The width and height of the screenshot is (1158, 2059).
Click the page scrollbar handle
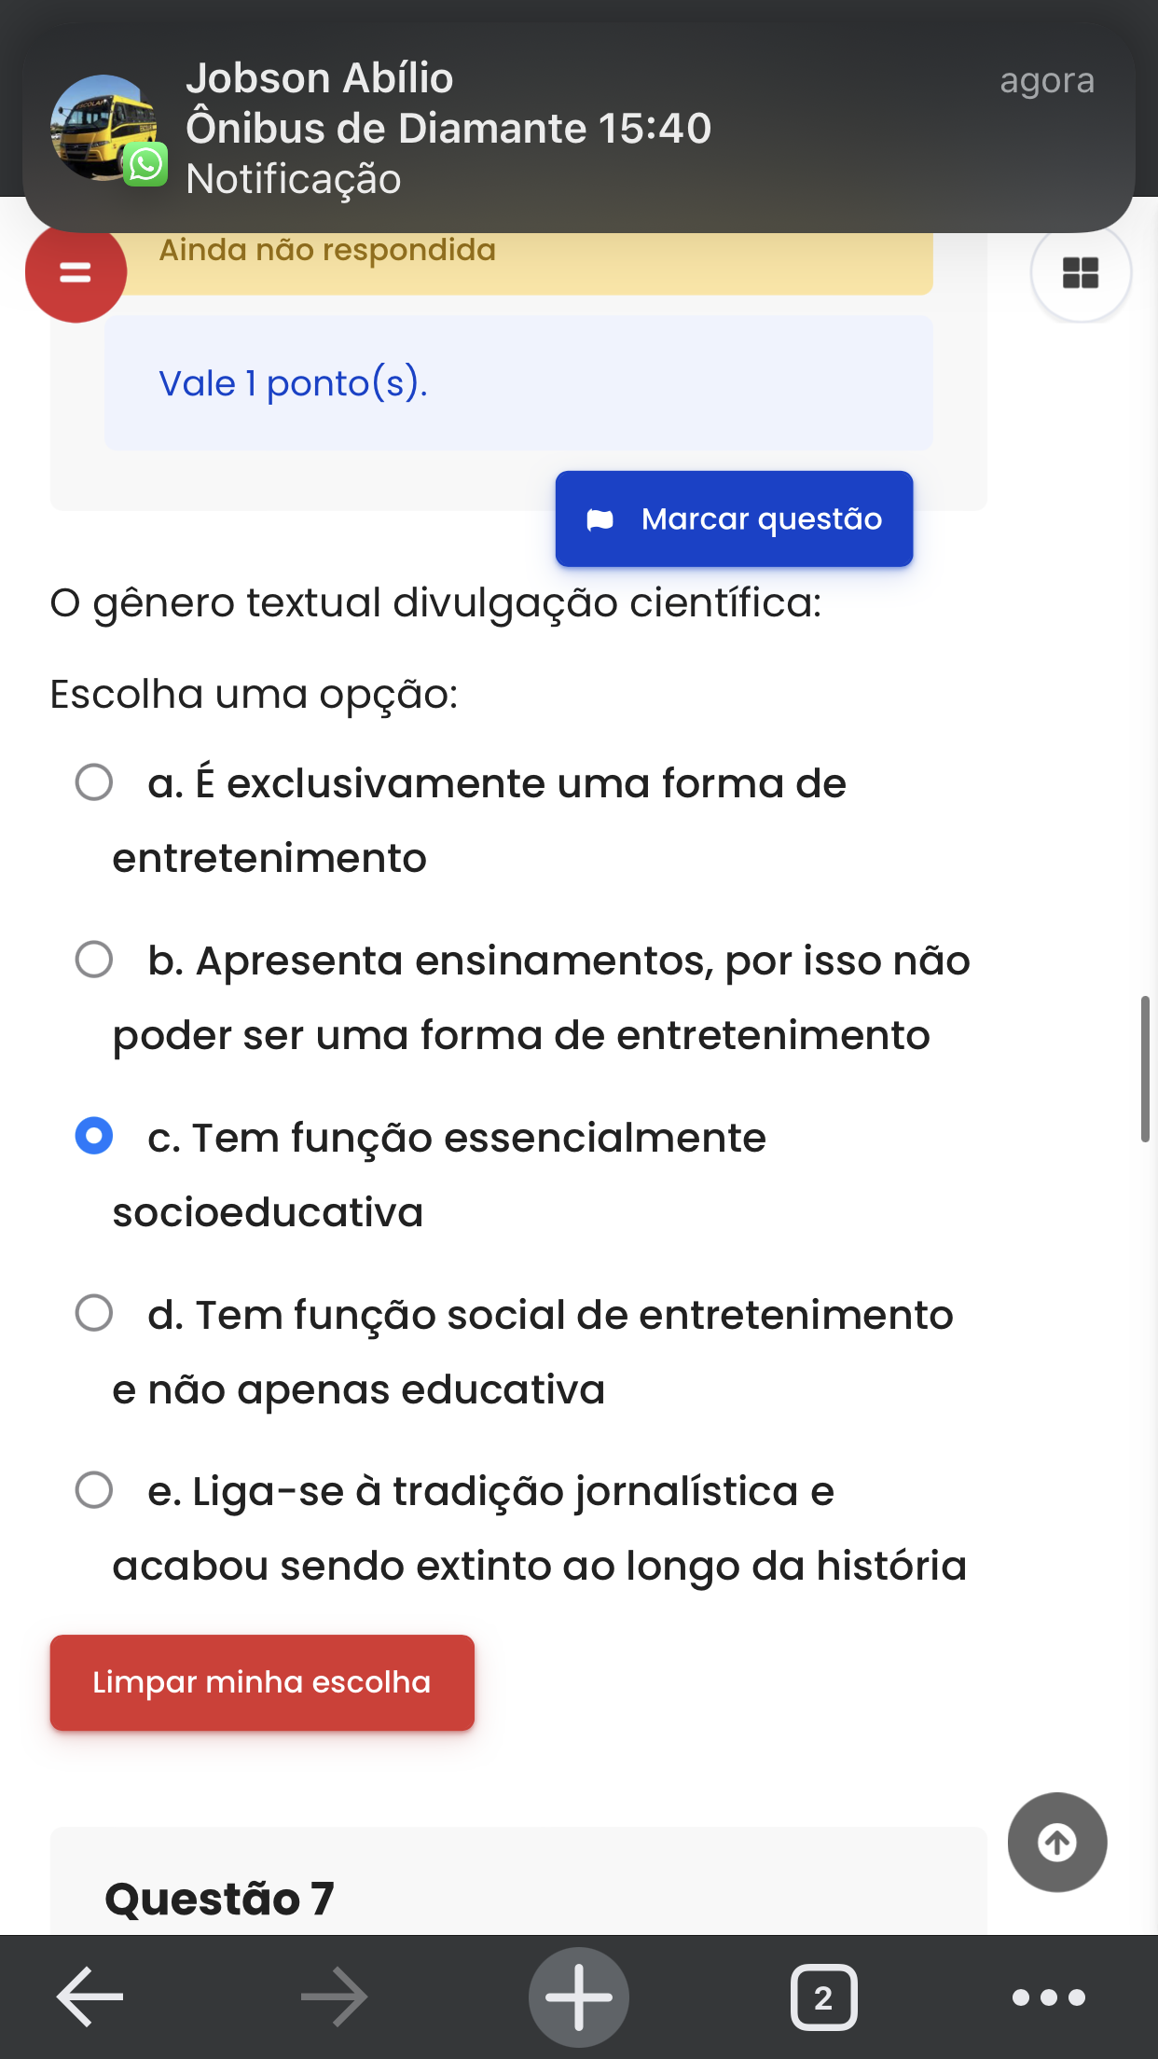click(x=1145, y=1069)
